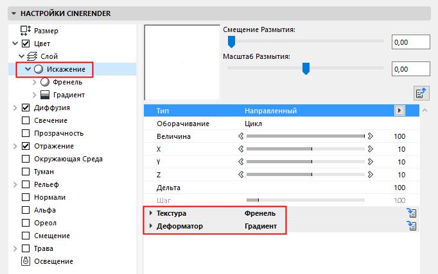Click the Смещение Размытия value field
438x274 pixels.
pyautogui.click(x=410, y=42)
